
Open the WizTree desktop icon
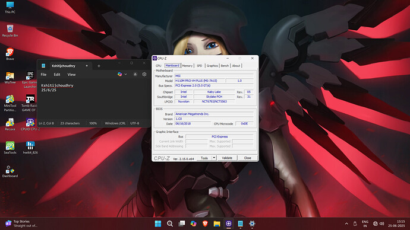[x=10, y=78]
